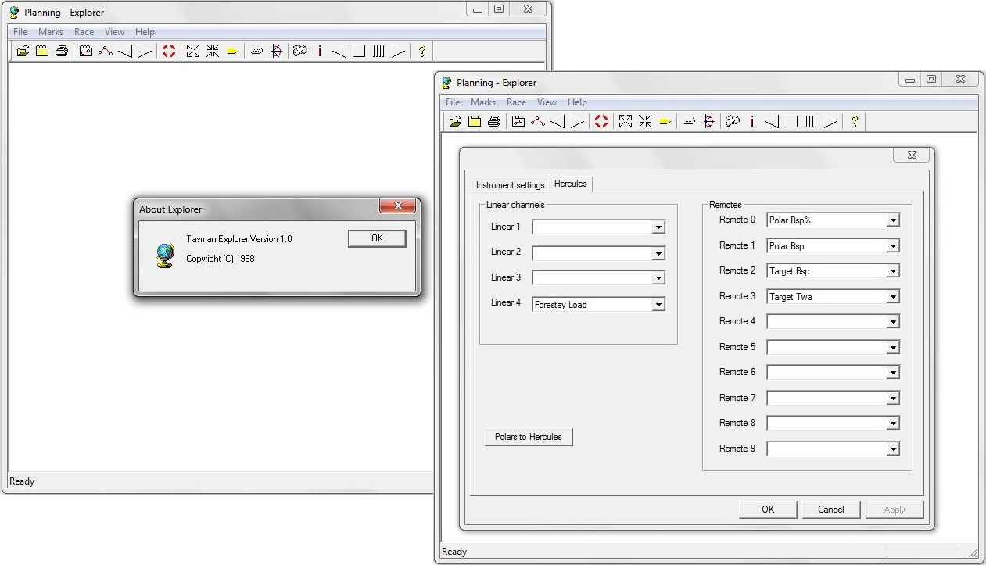
Task: Expand the Remote 0 dropdown showing Polar Bsp%
Action: [x=893, y=220]
